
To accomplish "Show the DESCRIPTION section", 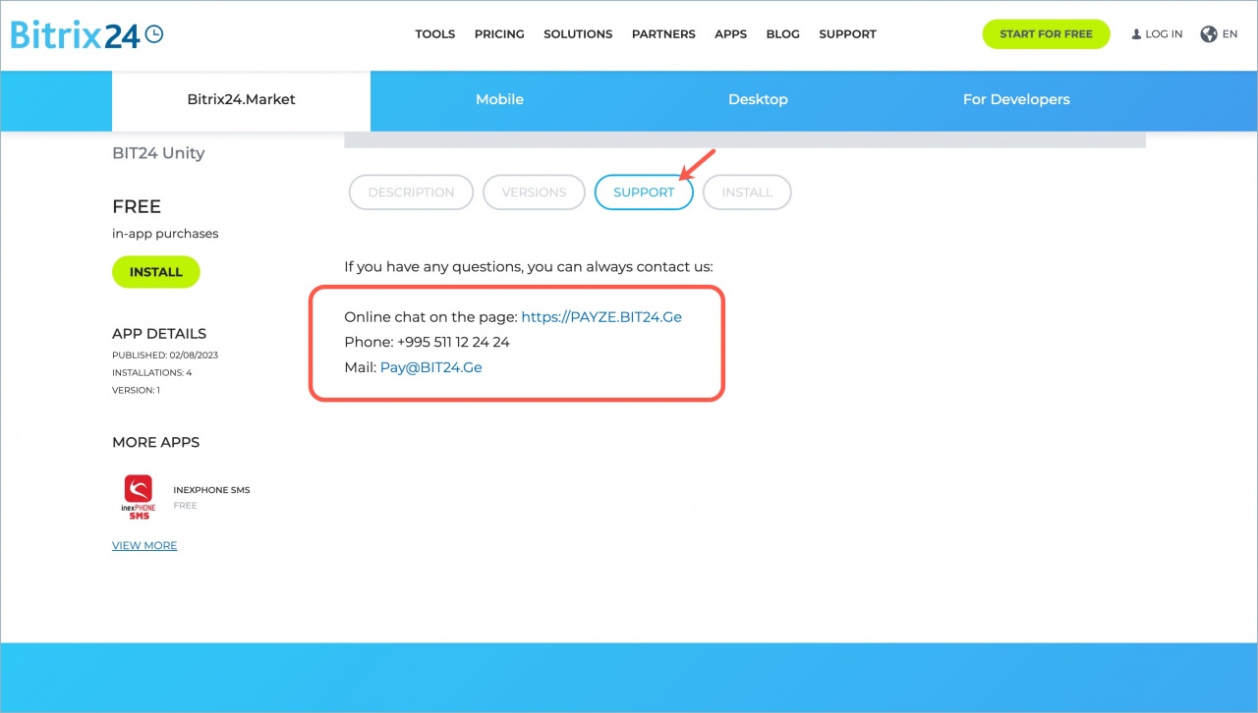I will tap(411, 192).
